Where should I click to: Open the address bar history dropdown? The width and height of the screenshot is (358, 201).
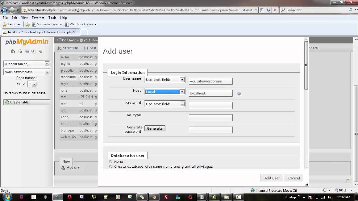click(256, 10)
